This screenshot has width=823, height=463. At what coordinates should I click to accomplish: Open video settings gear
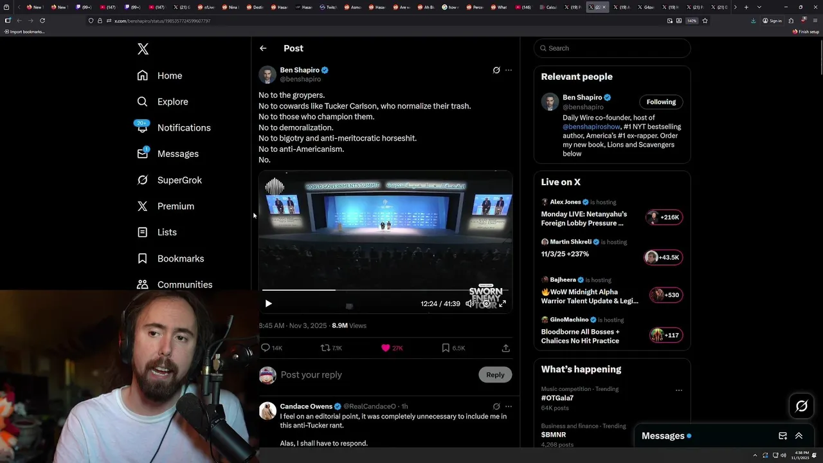(x=486, y=304)
